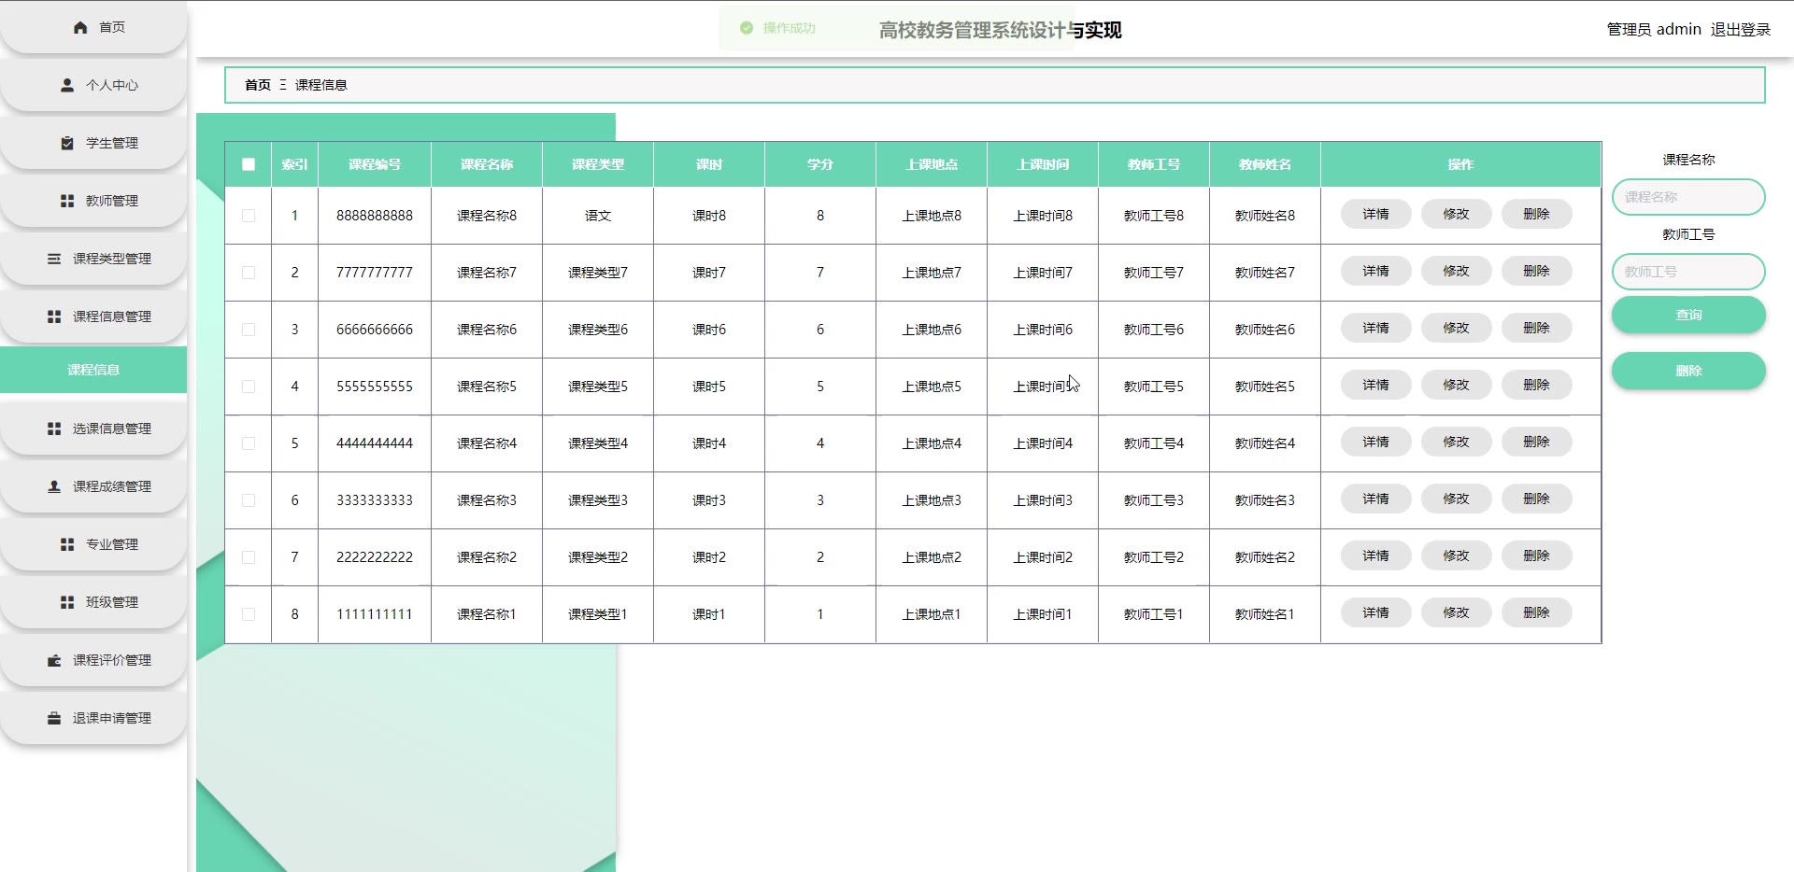Click the home icon in the sidebar
Viewport: 1794px width, 872px height.
[x=80, y=27]
